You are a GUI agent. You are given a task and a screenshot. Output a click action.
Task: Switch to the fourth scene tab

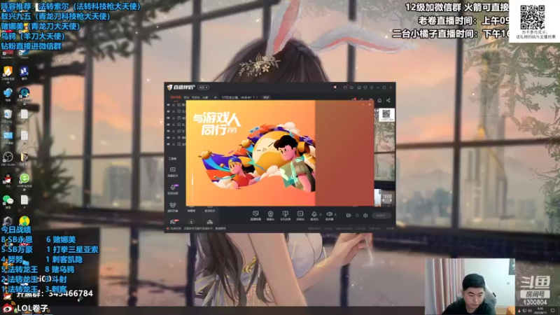(x=205, y=97)
